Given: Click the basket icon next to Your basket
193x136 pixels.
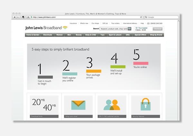Looking at the screenshot, I should coord(136,28).
